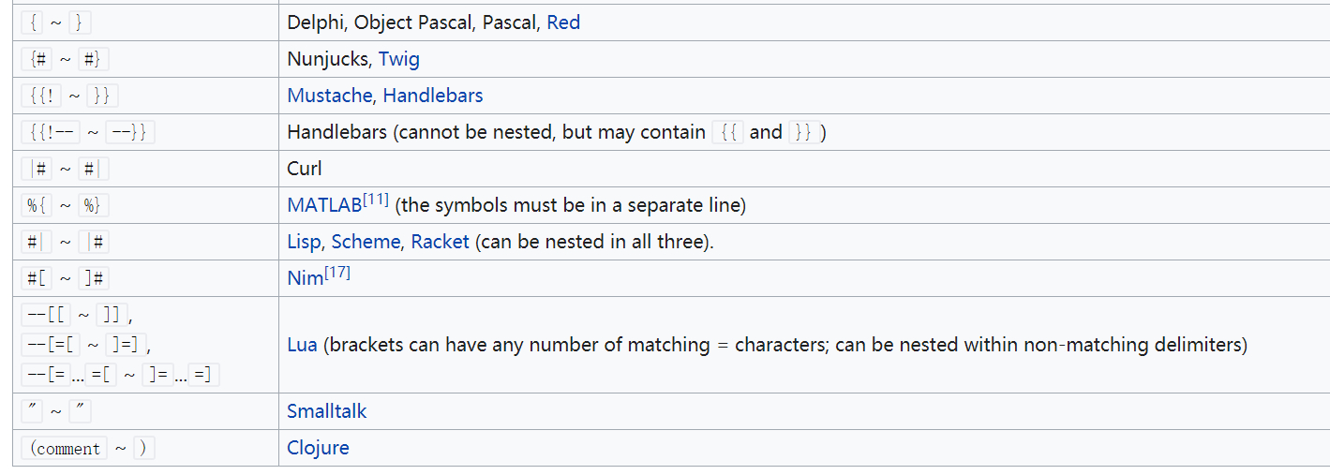Click the "(comment" code snippet
This screenshot has height=475, width=1330.
pos(65,449)
